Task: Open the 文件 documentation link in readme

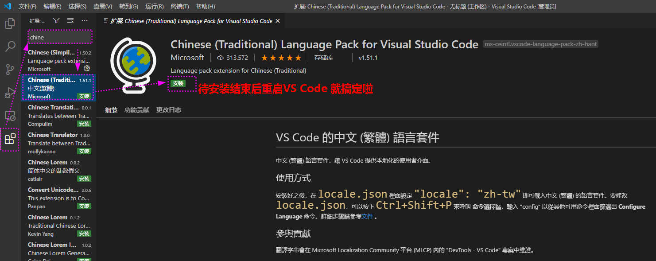Action: (367, 217)
